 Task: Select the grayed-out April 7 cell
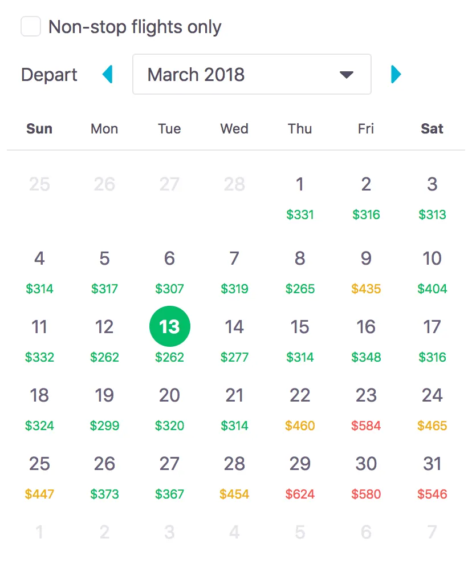432,532
